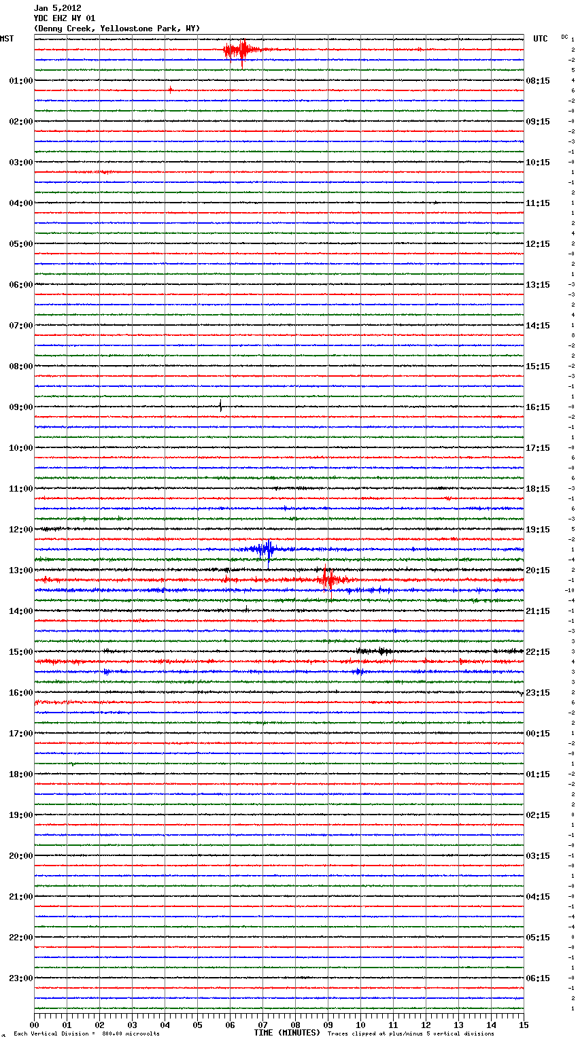Viewport: 578px width, 1043px height.
Task: Click the Jan 5,2012 date heading
Action: coord(58,8)
